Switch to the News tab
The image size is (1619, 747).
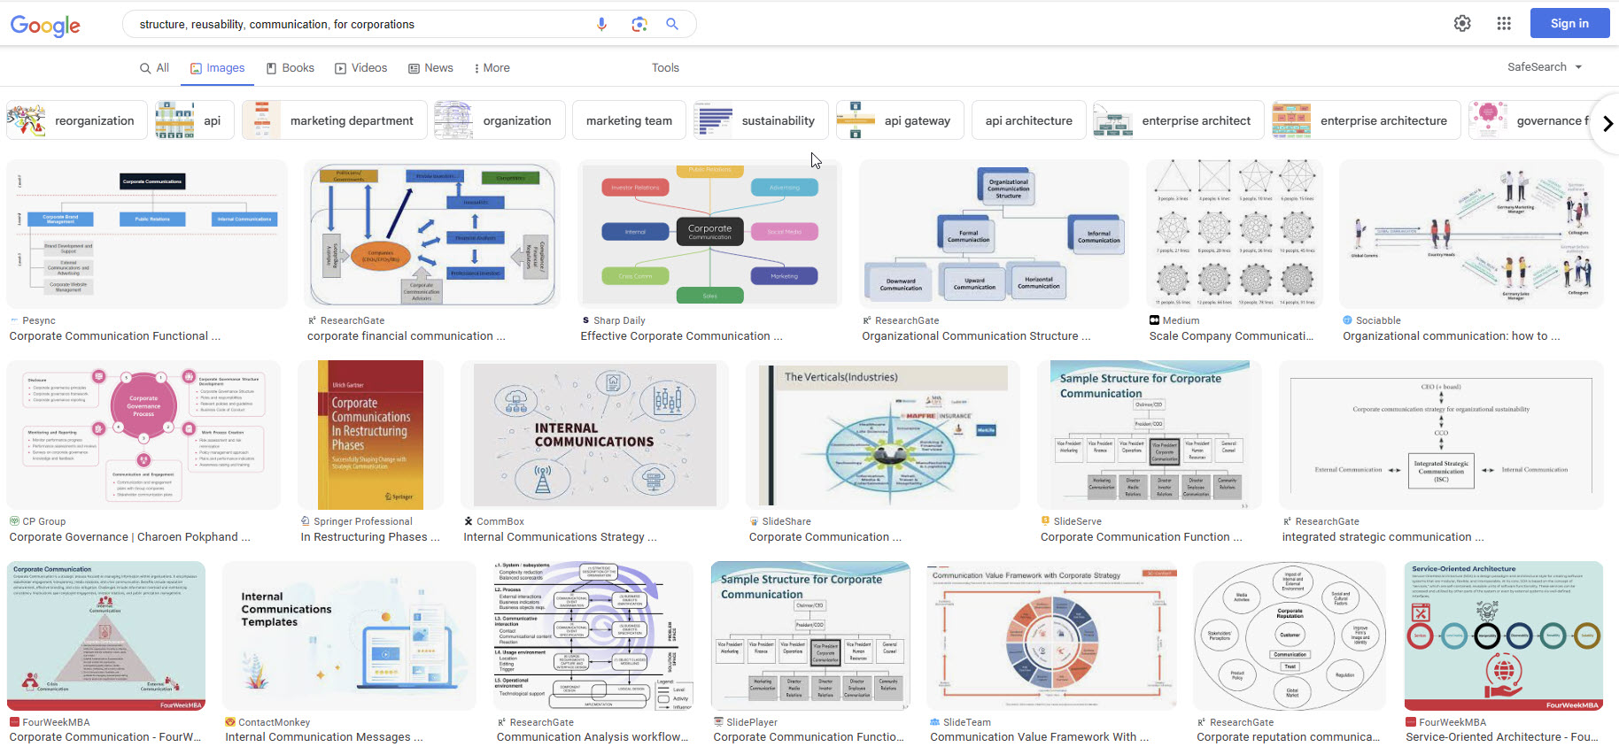pos(430,68)
